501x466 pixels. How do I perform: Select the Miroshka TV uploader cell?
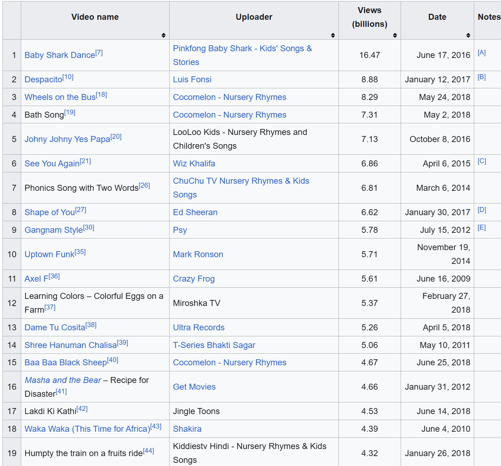click(x=254, y=303)
